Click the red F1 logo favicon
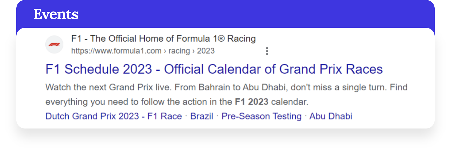Screen dimensions: 451x153 [x=54, y=45]
